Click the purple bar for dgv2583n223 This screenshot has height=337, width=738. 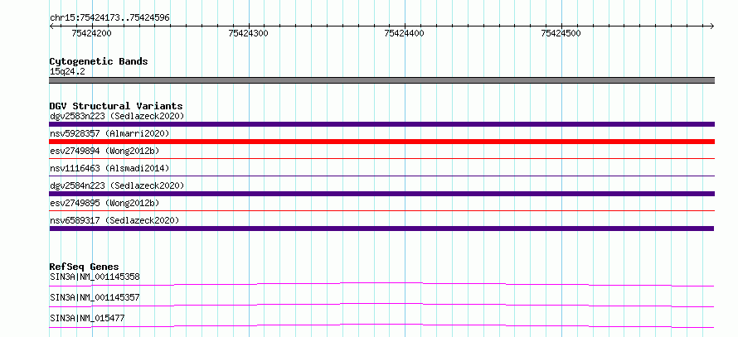pos(381,124)
